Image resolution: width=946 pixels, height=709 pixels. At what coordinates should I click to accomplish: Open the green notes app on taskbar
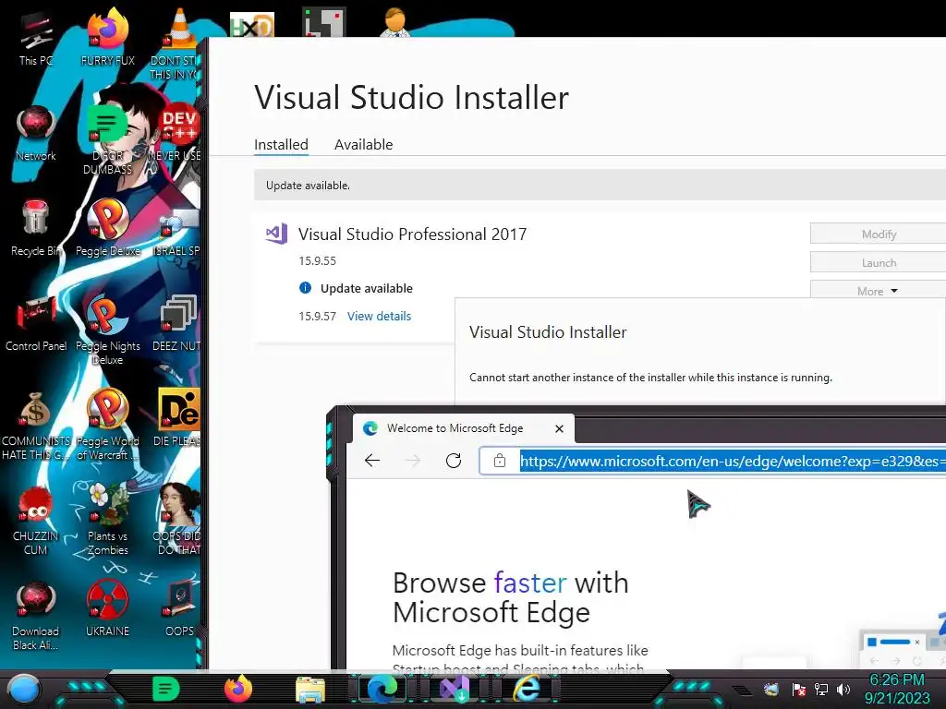165,689
